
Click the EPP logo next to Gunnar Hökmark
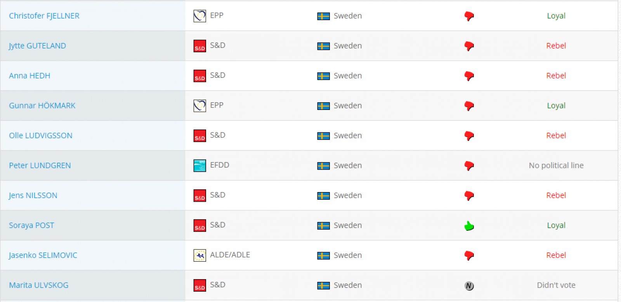199,106
